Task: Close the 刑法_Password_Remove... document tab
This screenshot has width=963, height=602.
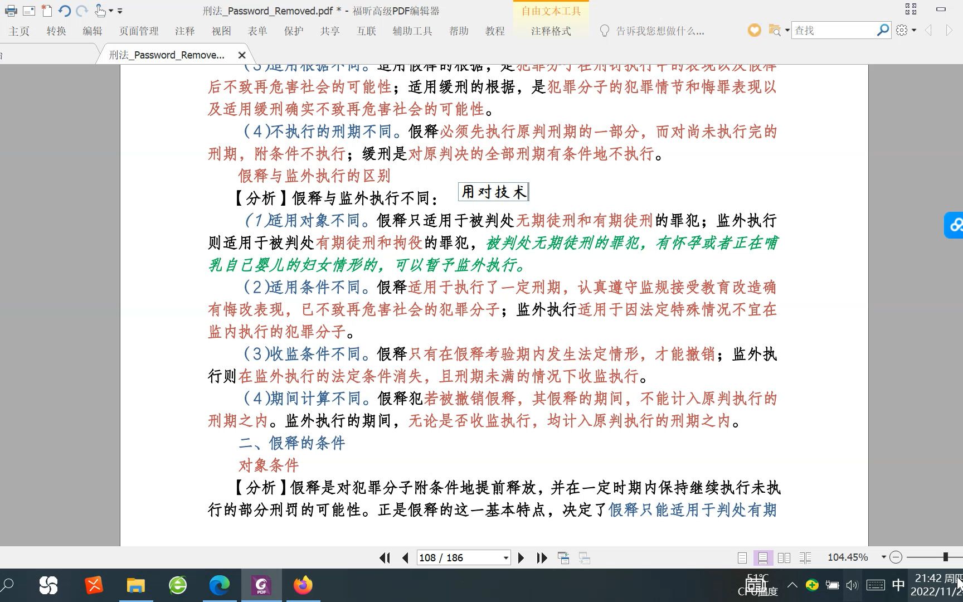Action: [x=242, y=55]
